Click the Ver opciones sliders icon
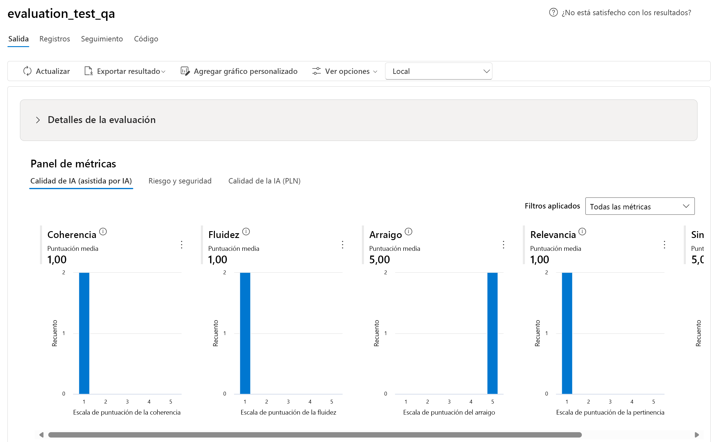Image resolution: width=713 pixels, height=442 pixels. pos(316,71)
